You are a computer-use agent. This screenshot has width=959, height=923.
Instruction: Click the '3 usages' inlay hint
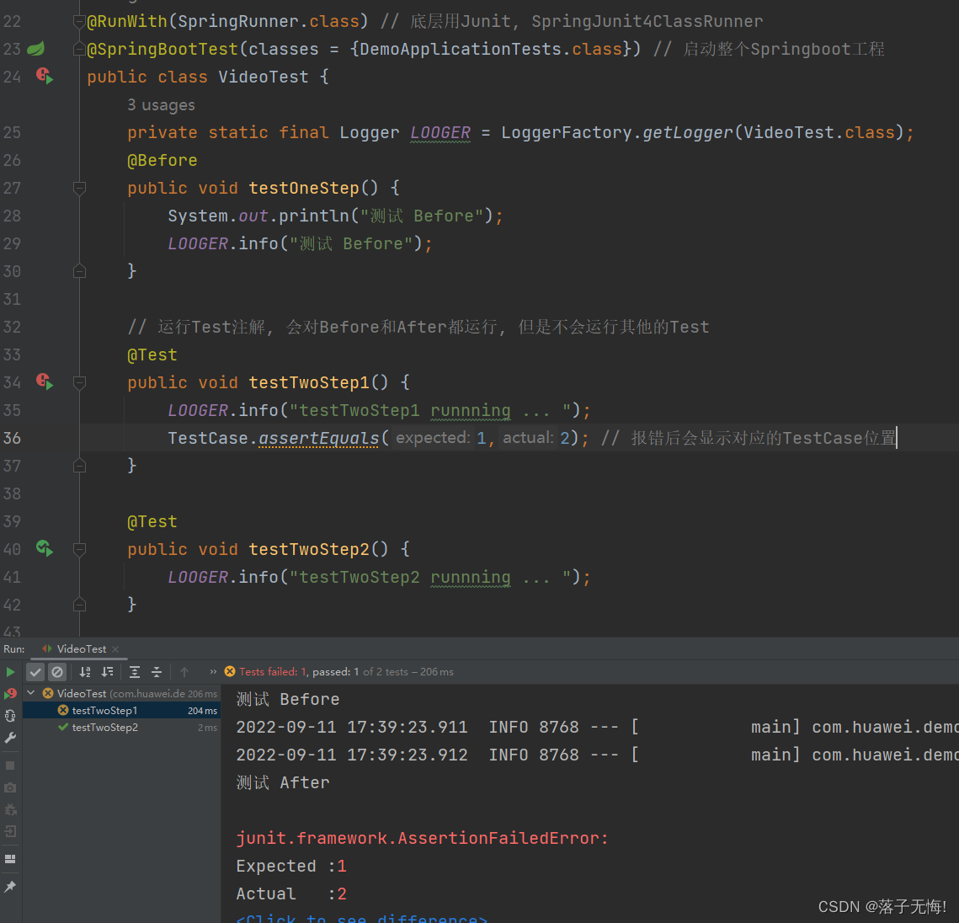click(x=161, y=105)
